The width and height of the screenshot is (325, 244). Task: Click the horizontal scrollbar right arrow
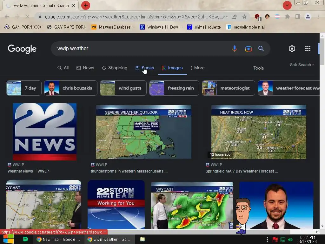pos(317,232)
